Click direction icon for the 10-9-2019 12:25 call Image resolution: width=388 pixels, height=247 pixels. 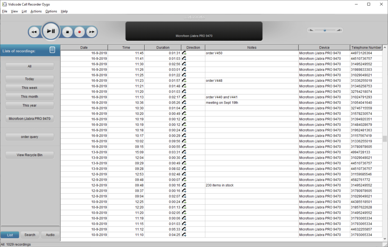(184, 202)
